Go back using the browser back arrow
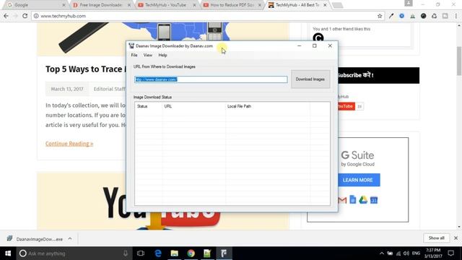Image resolution: width=462 pixels, height=260 pixels. [6, 16]
